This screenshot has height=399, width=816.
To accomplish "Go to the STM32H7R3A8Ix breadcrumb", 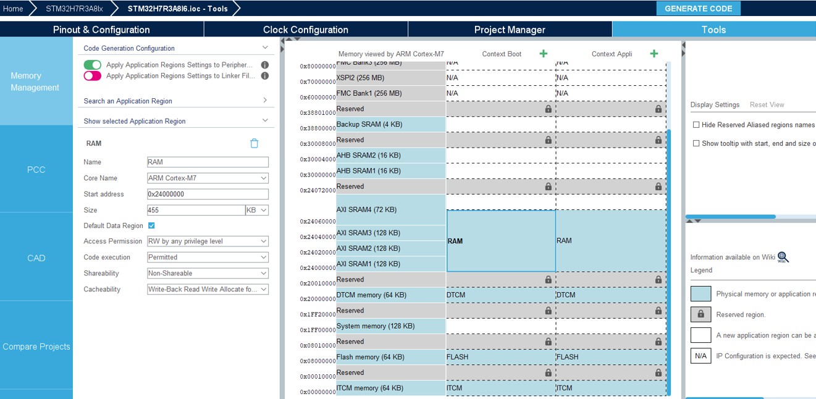I will pos(74,9).
